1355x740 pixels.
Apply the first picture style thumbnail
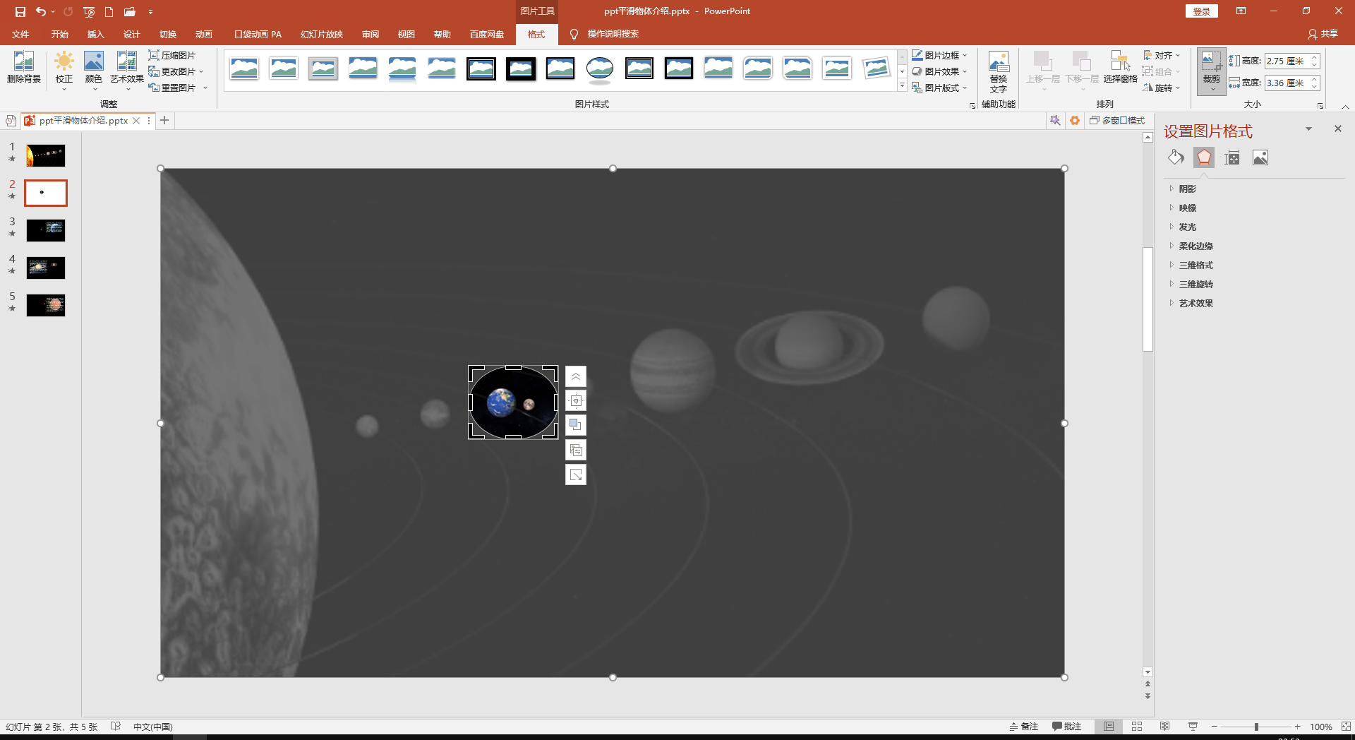pos(244,68)
